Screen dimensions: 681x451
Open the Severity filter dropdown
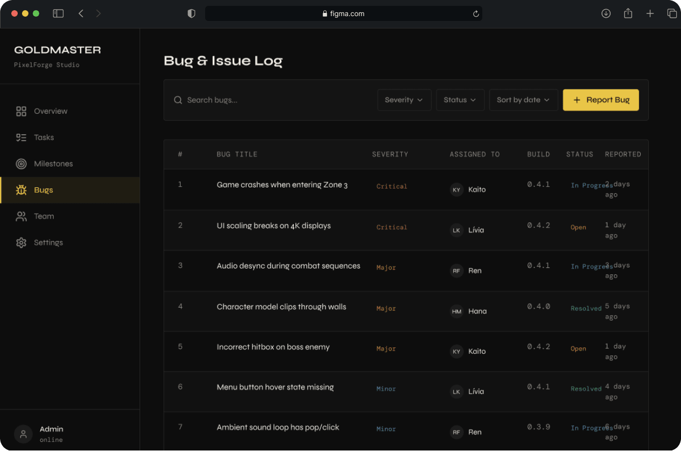pos(404,100)
